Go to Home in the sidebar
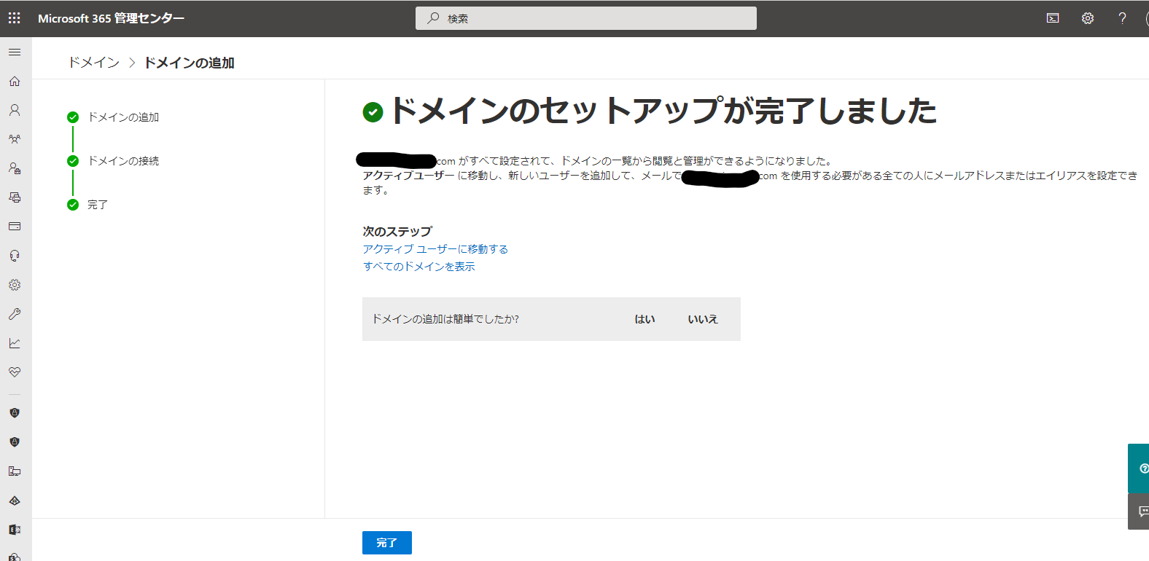This screenshot has height=561, width=1149. point(15,81)
